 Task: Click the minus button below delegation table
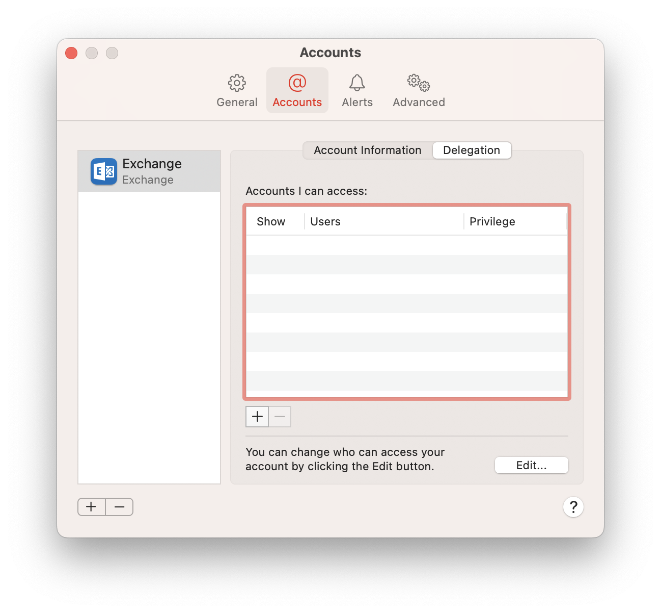(280, 417)
